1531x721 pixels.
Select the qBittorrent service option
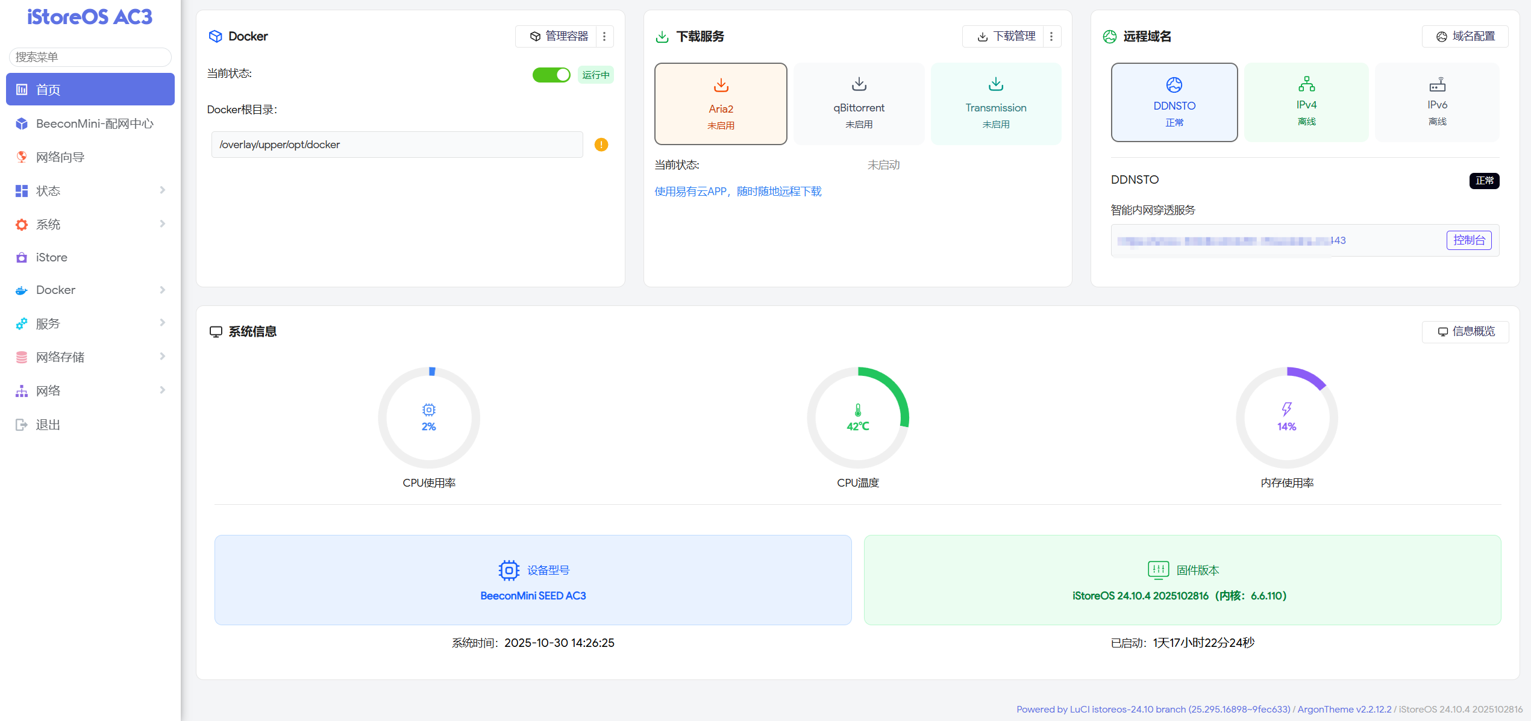[x=859, y=104]
